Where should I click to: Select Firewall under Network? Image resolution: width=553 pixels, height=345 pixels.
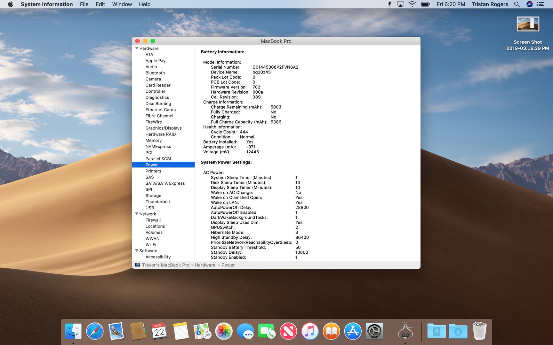tap(153, 220)
